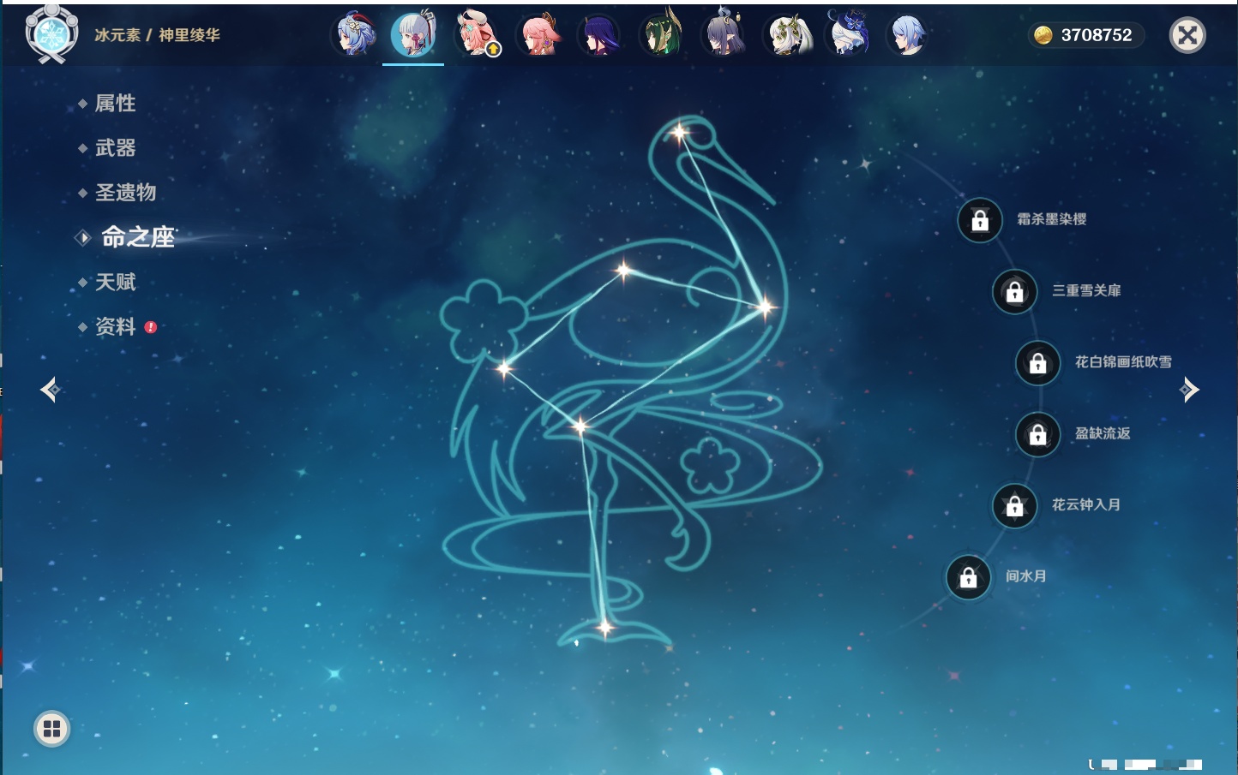1238x775 pixels.
Task: Click the gold Mora coin icon
Action: (1043, 35)
